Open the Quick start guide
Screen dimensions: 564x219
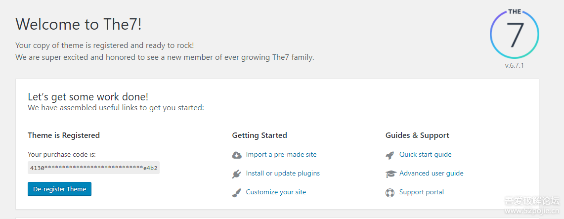tap(426, 155)
